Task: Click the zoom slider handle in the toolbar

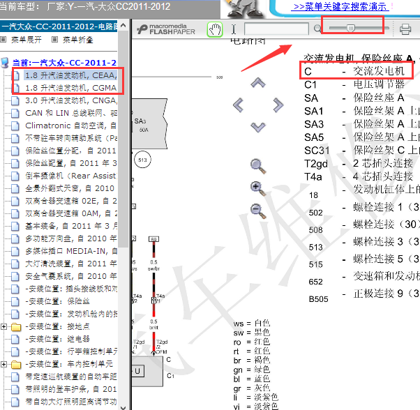Action: point(351,28)
